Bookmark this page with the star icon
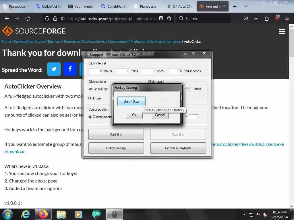 (169, 18)
